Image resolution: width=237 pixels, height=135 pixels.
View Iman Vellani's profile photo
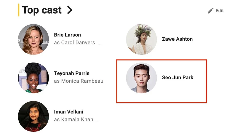(x=33, y=116)
